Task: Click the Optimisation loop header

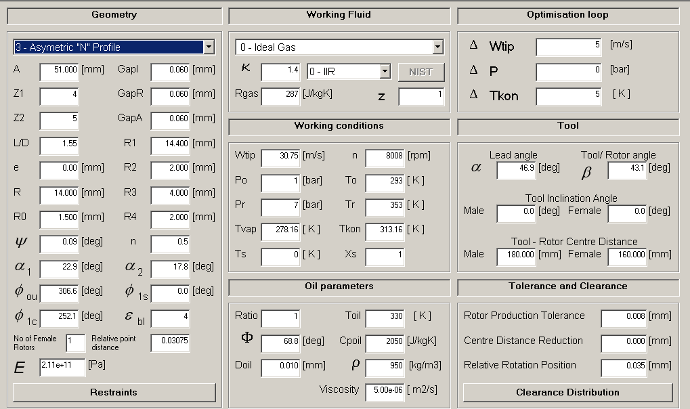Action: pos(567,16)
